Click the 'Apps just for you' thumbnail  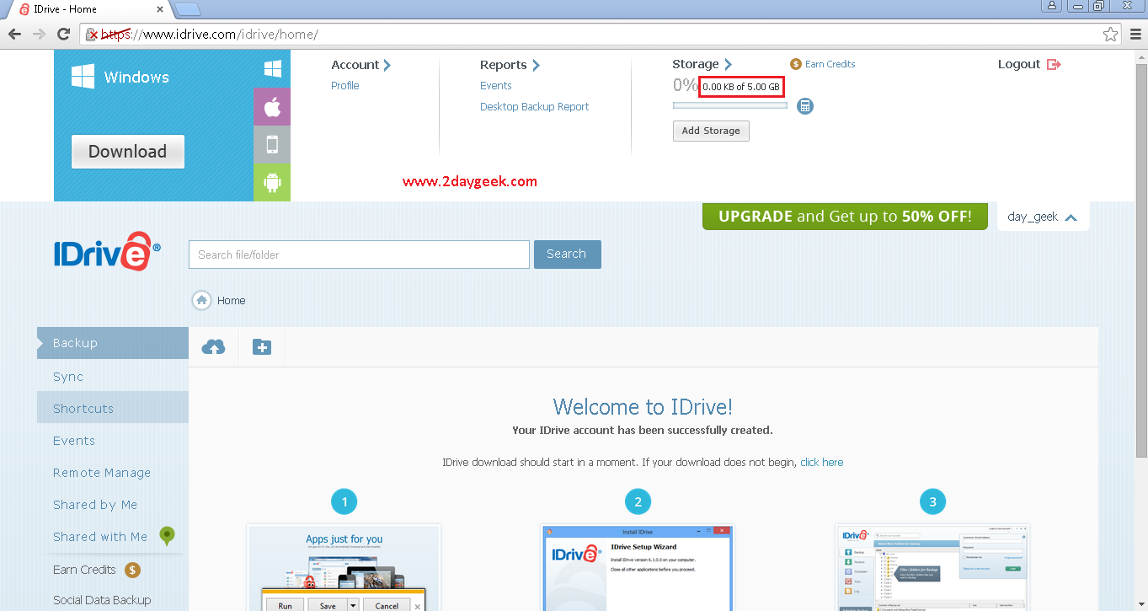coord(344,568)
